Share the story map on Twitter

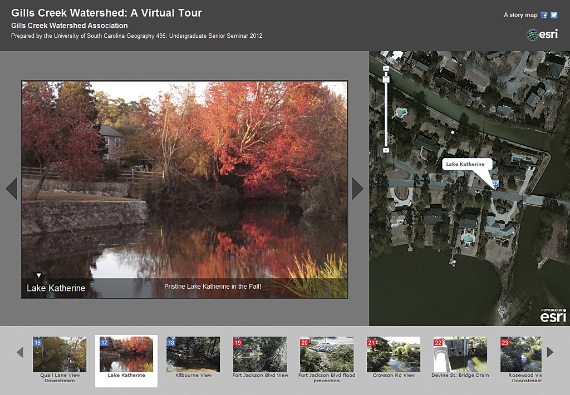(x=554, y=15)
